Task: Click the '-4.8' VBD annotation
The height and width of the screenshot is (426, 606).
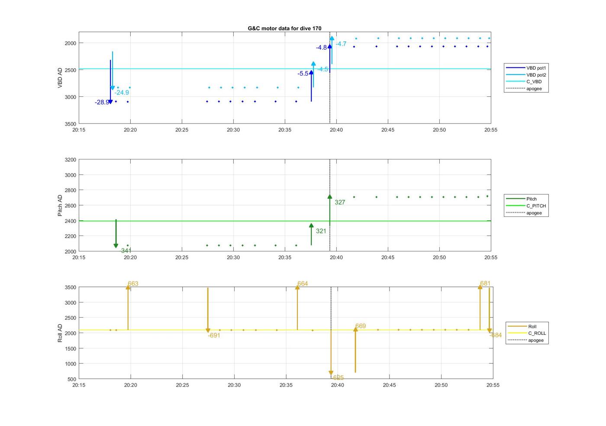Action: (x=322, y=48)
